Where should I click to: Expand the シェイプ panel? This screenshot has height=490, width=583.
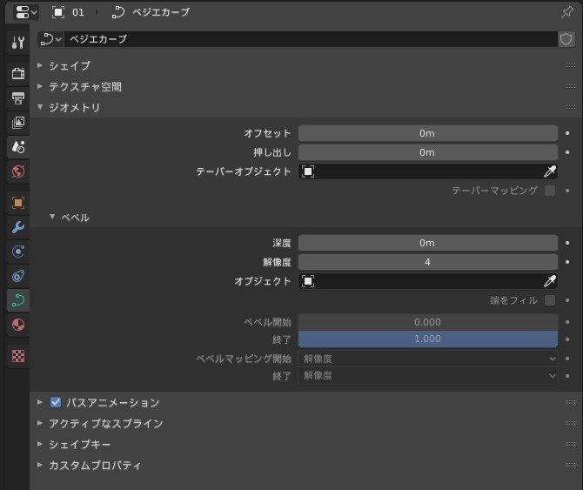click(x=40, y=65)
